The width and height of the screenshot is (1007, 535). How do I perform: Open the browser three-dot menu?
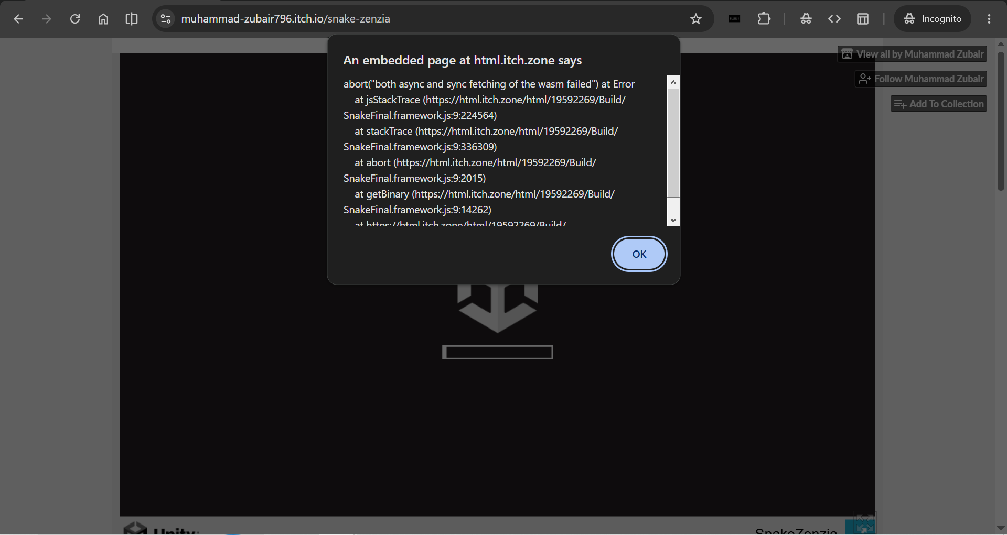click(x=989, y=19)
